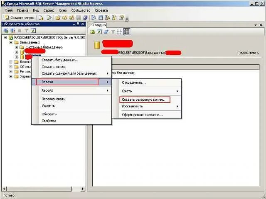Click Object Explorer horizontal scrollbar right arrow
Image resolution: width=266 pixels, height=199 pixels.
(83, 189)
